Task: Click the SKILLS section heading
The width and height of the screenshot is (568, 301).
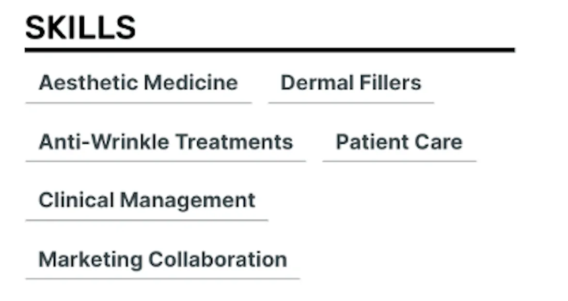Action: click(x=80, y=28)
